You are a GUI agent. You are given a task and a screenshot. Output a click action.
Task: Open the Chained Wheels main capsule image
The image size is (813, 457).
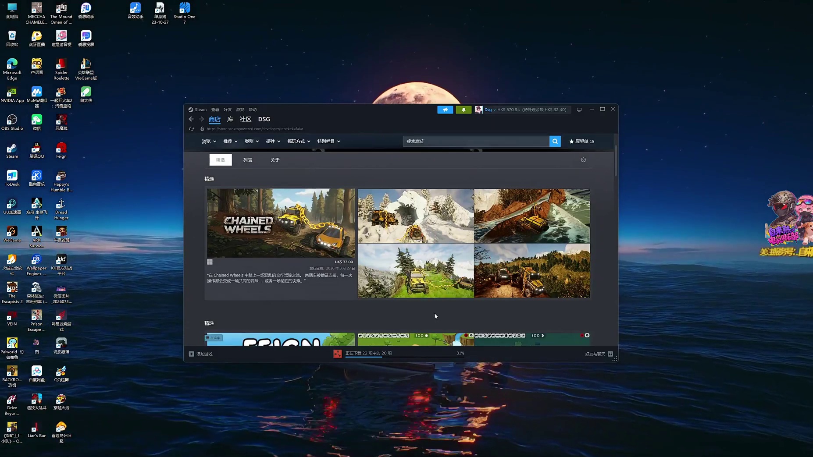281,223
